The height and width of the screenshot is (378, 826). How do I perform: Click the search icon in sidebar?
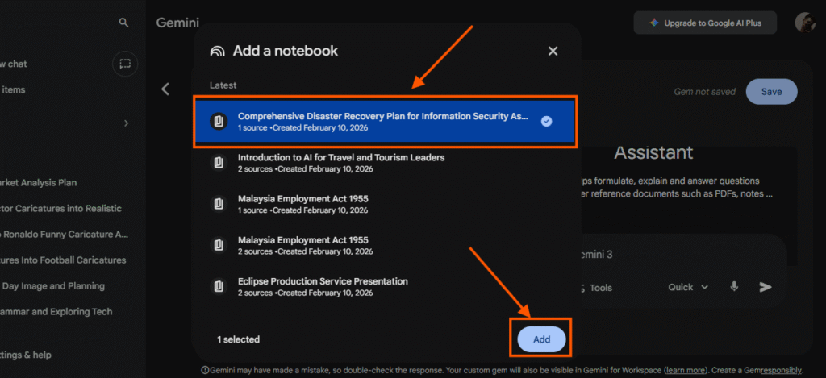123,23
